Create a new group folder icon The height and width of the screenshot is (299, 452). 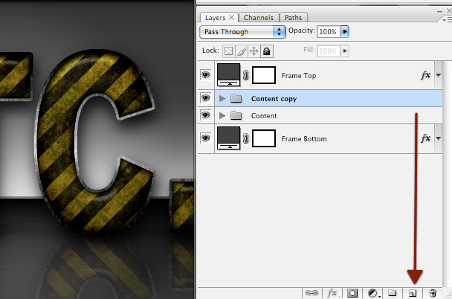(x=392, y=292)
